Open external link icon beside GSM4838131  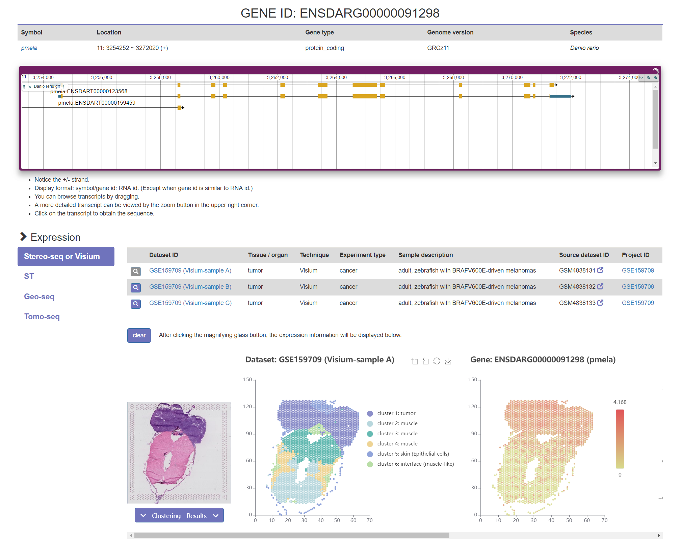(600, 271)
